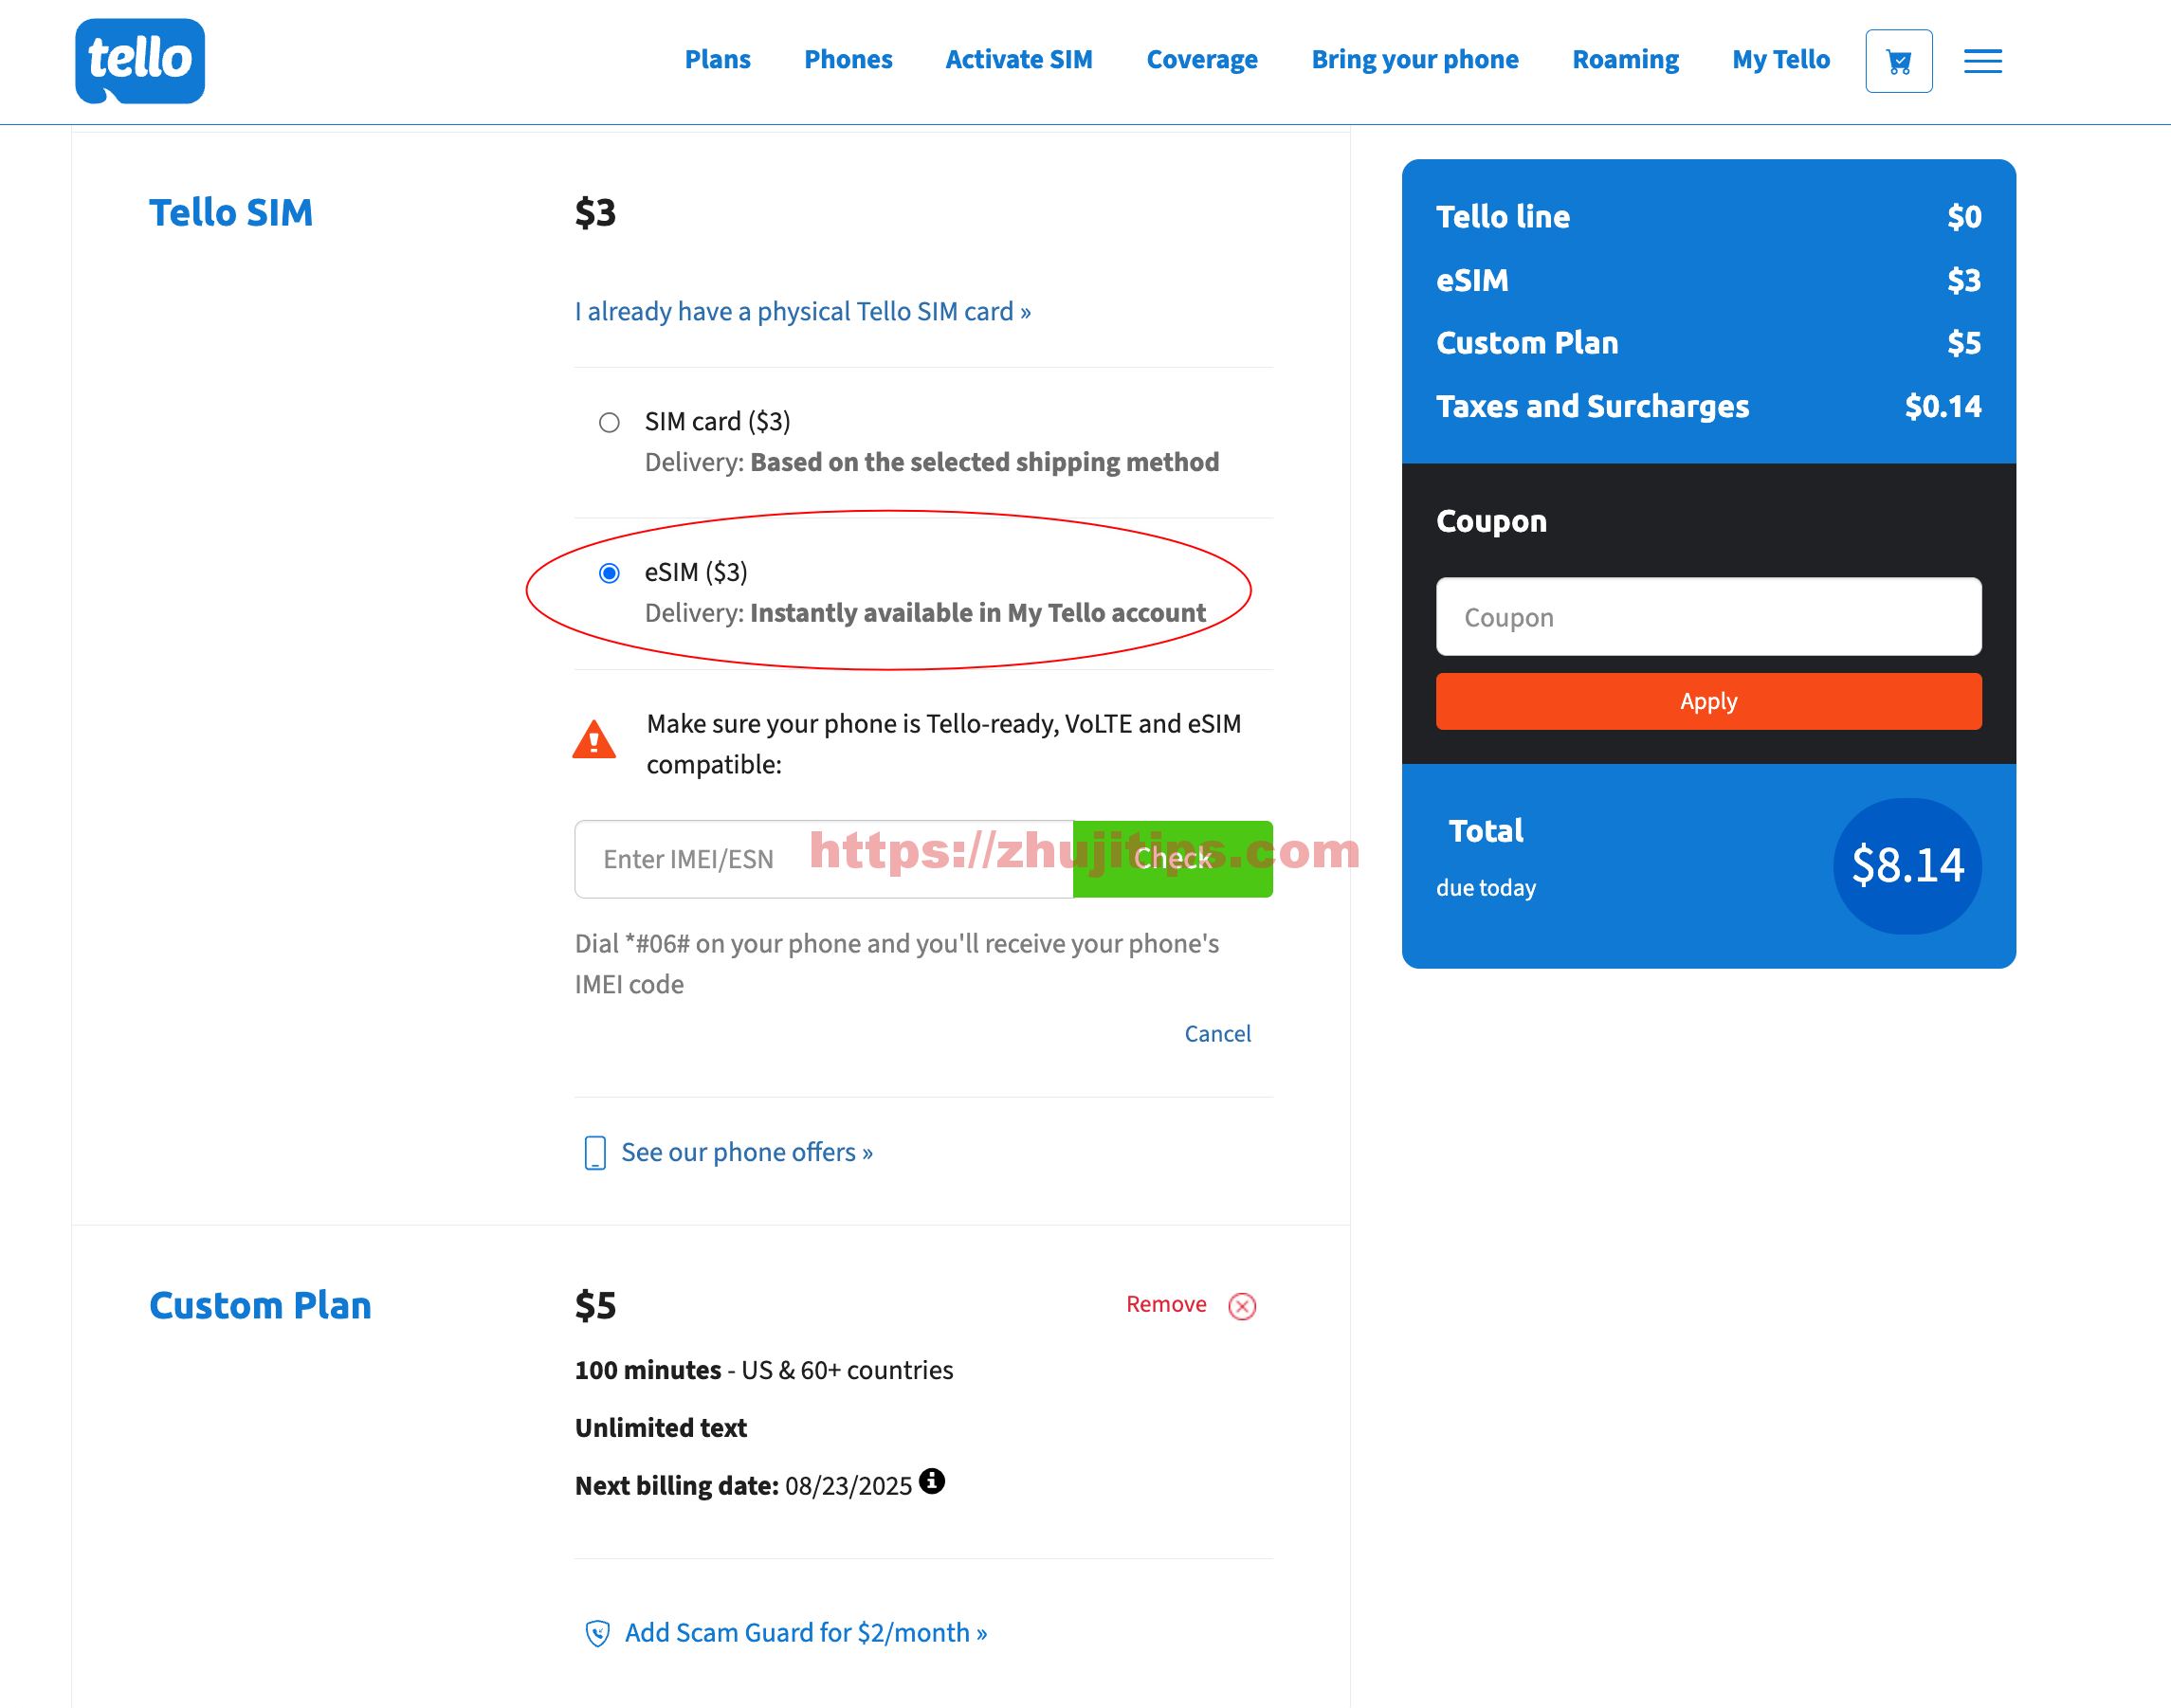Click 'Delivery: Instantly available in My Tello account'
2171x1708 pixels.
925,613
